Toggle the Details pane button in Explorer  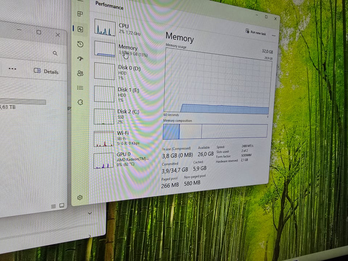(x=46, y=71)
